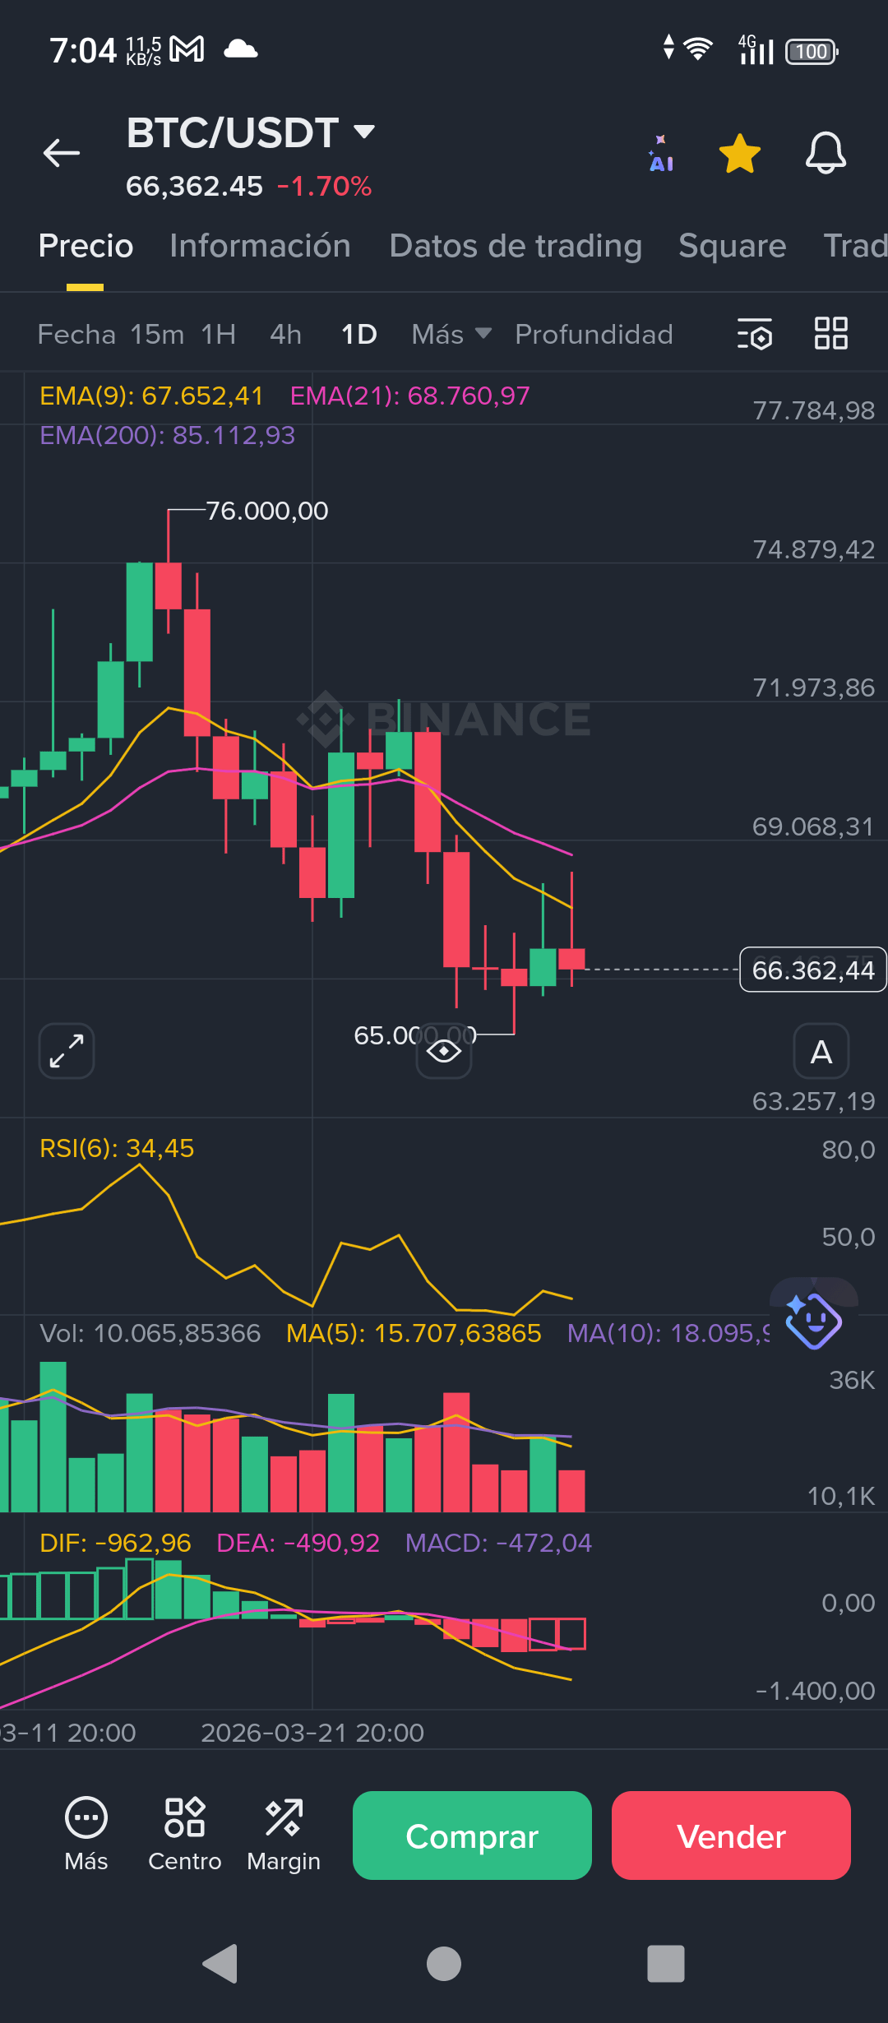
Task: Tap the EMA(9) indicator label
Action: click(x=151, y=396)
